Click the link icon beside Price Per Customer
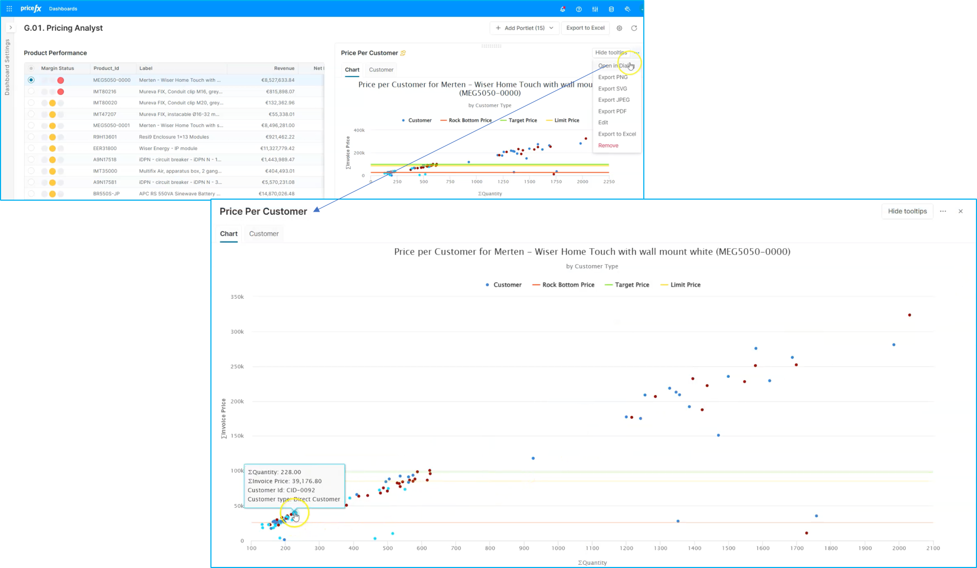Image resolution: width=977 pixels, height=568 pixels. (x=403, y=53)
